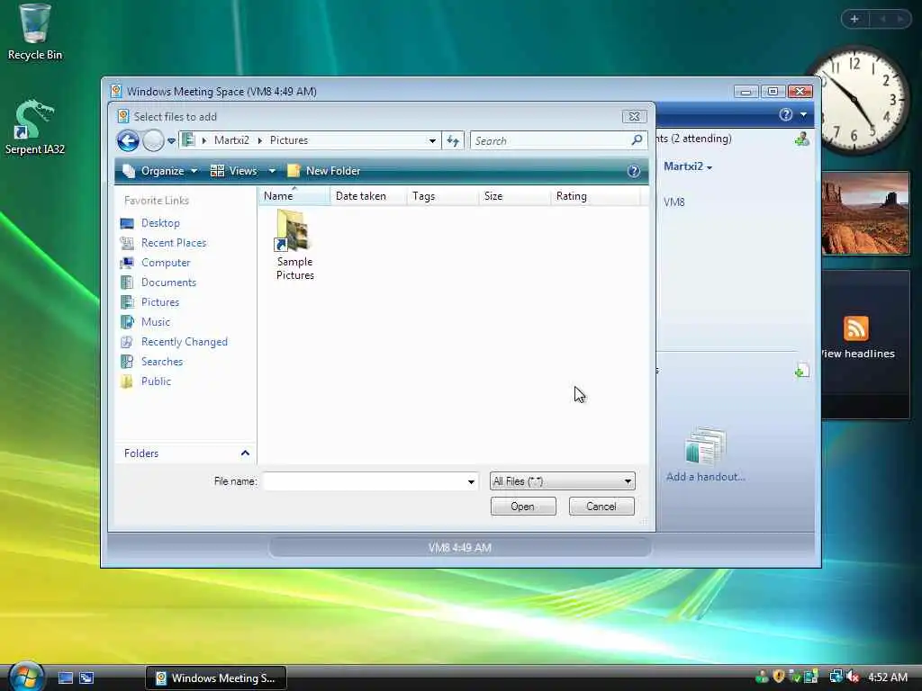Click Meeting Space help icon
Screen dimensions: 922x691
(785, 114)
